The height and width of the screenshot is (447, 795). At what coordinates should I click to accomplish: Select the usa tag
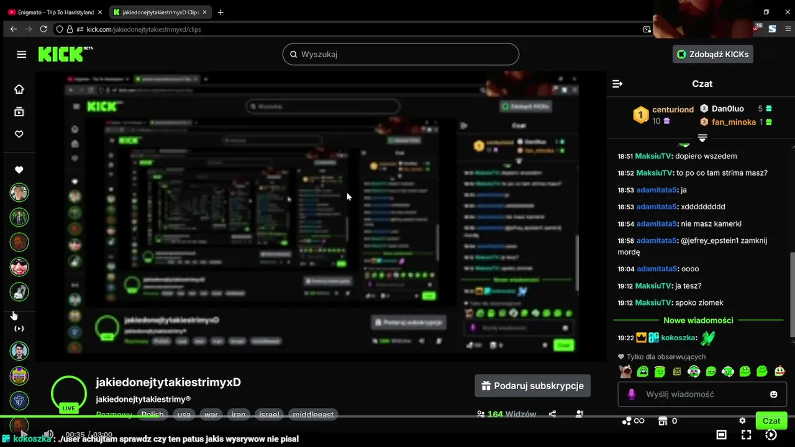click(x=184, y=414)
